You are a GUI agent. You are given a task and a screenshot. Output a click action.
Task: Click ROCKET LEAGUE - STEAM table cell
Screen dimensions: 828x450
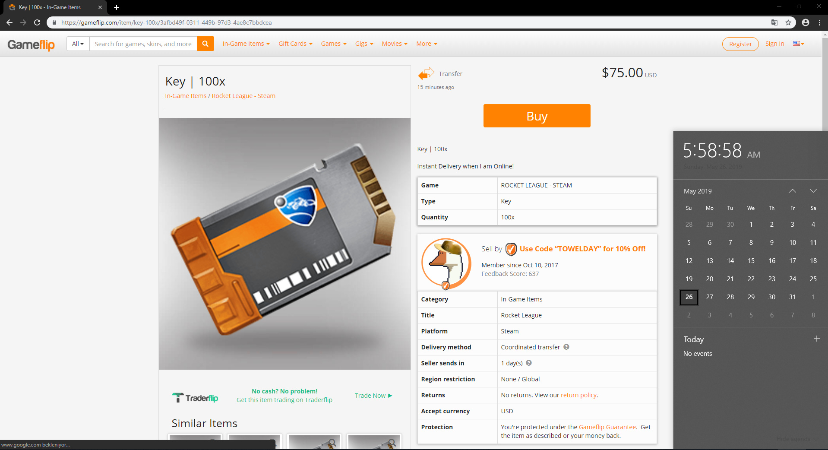pyautogui.click(x=577, y=185)
